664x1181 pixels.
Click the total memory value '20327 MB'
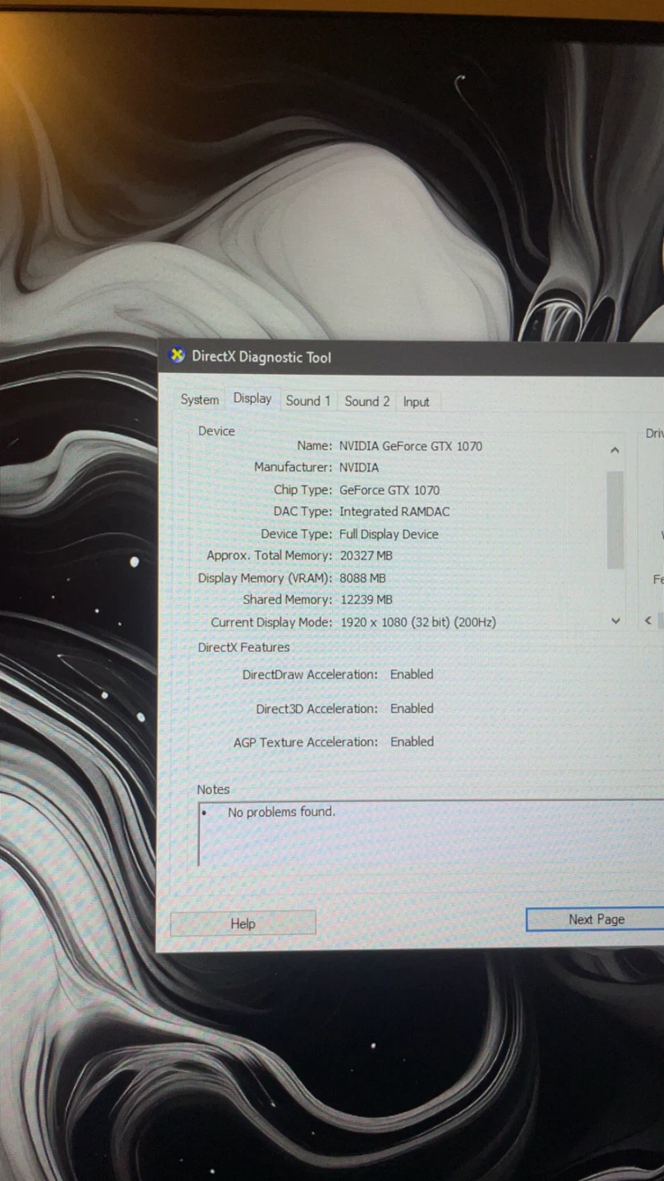click(366, 555)
